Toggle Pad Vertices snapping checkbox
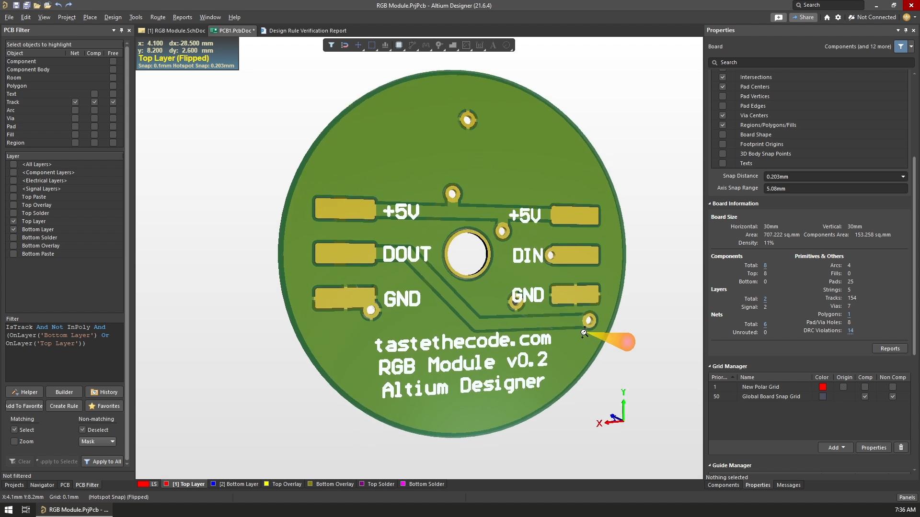 point(723,96)
